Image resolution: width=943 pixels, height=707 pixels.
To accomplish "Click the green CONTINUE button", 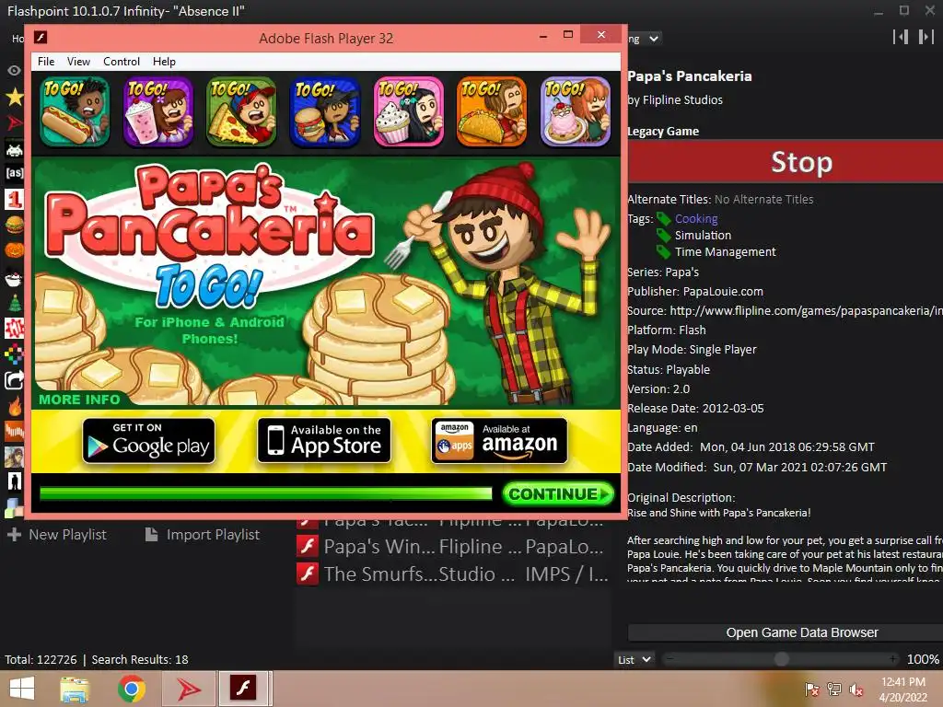I will tap(558, 494).
